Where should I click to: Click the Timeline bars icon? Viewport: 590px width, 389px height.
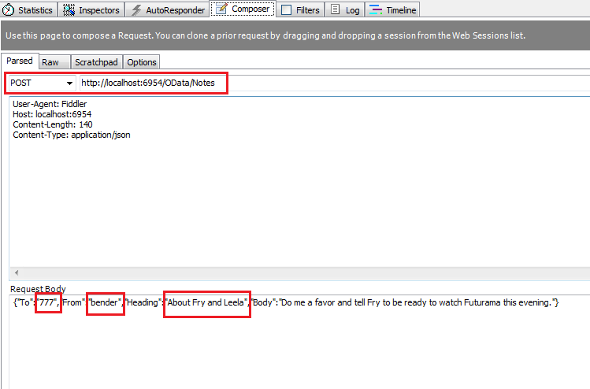tap(376, 9)
